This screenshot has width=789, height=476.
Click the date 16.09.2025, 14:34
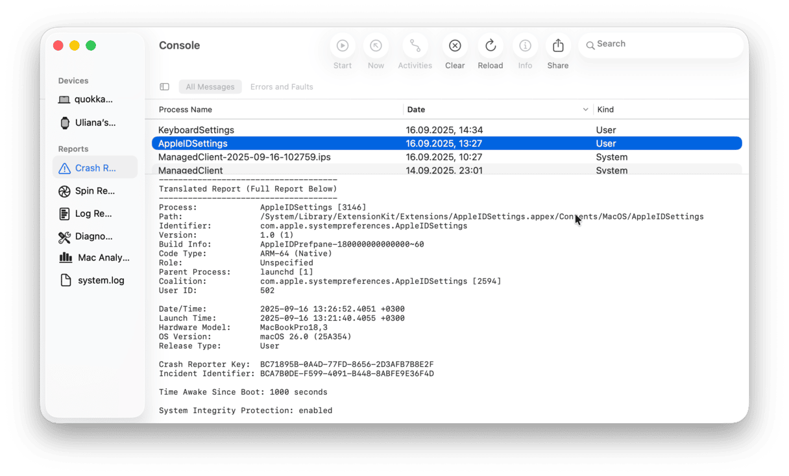coord(444,130)
